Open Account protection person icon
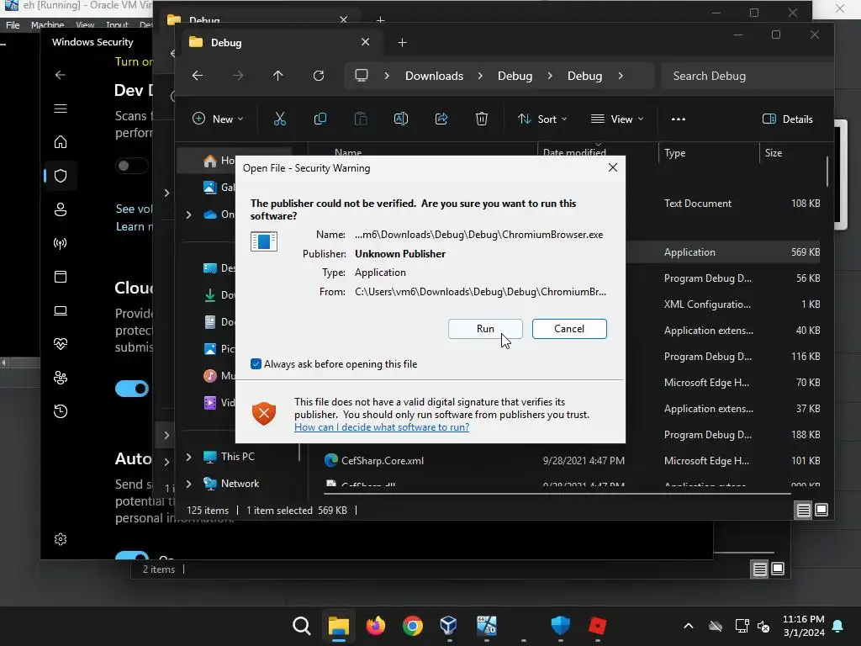This screenshot has height=646, width=861. [x=61, y=209]
